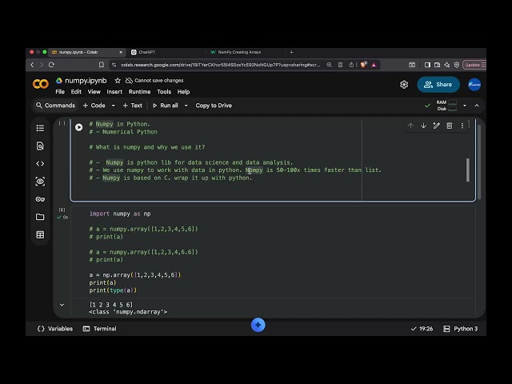Open the browser wallet icon
512x384 pixels.
point(437,65)
